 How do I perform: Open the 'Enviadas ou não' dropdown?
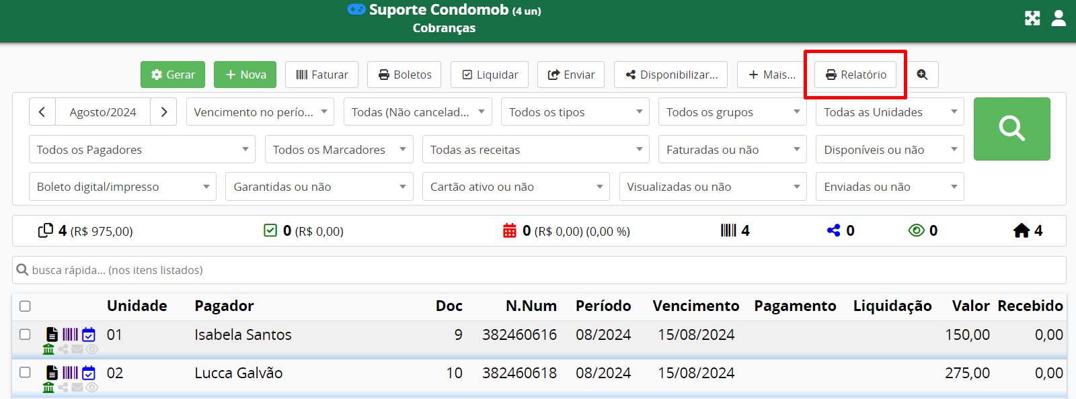point(890,187)
